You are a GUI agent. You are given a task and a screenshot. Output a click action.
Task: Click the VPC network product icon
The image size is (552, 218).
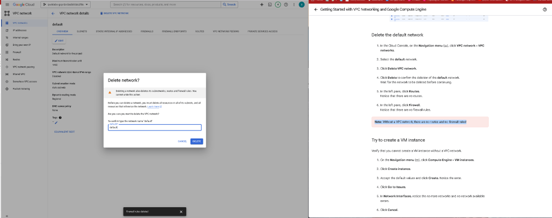coord(7,13)
